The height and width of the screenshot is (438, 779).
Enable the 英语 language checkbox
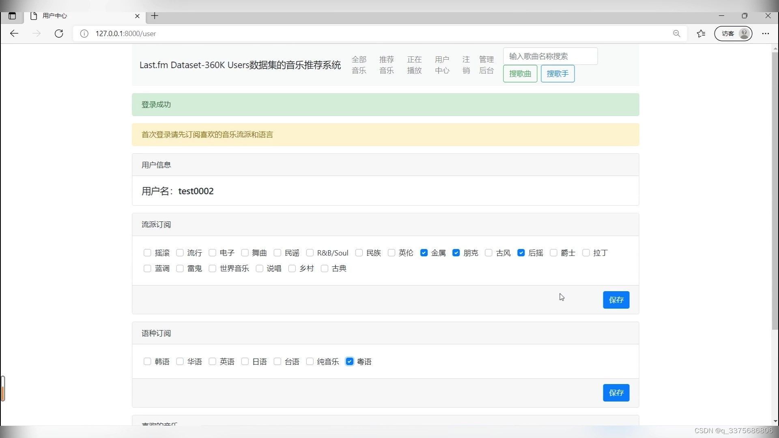coord(212,361)
